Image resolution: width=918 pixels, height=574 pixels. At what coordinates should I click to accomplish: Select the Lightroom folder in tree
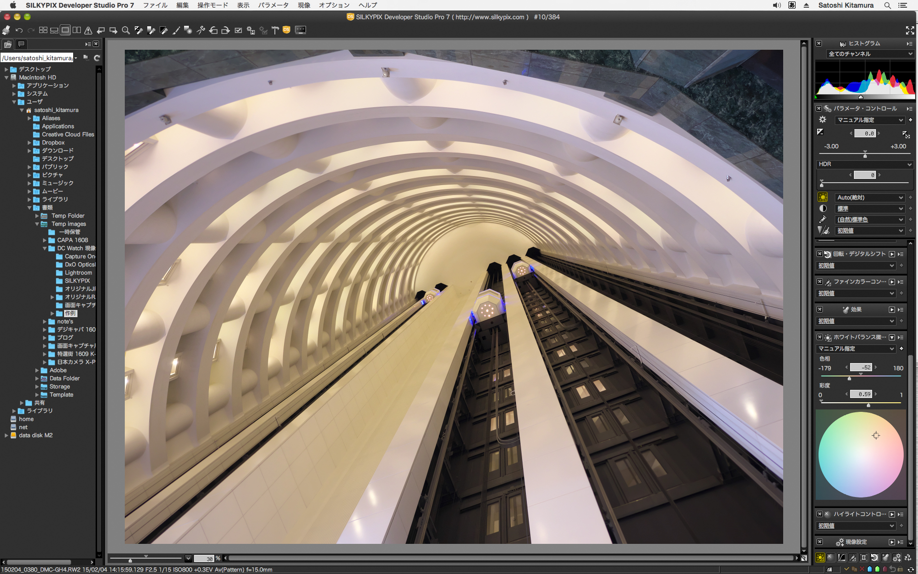(78, 273)
